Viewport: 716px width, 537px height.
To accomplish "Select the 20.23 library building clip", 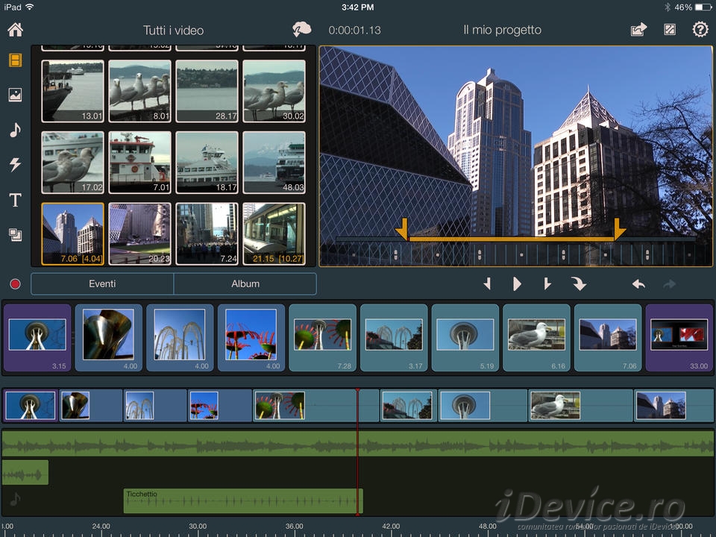I will [x=139, y=233].
